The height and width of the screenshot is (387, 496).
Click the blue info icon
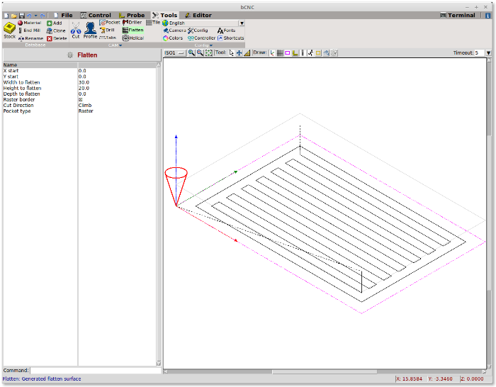(x=487, y=16)
